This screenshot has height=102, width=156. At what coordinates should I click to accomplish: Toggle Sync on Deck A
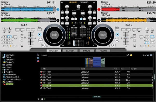click(40, 29)
